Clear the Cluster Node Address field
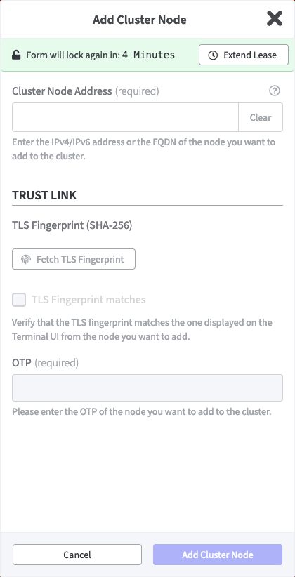The image size is (295, 577). coord(261,117)
